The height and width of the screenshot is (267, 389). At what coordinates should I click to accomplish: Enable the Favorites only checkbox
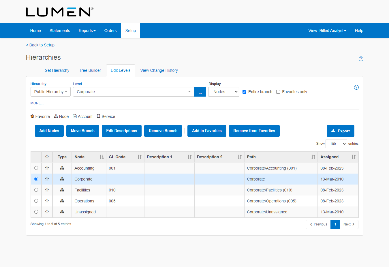[278, 92]
